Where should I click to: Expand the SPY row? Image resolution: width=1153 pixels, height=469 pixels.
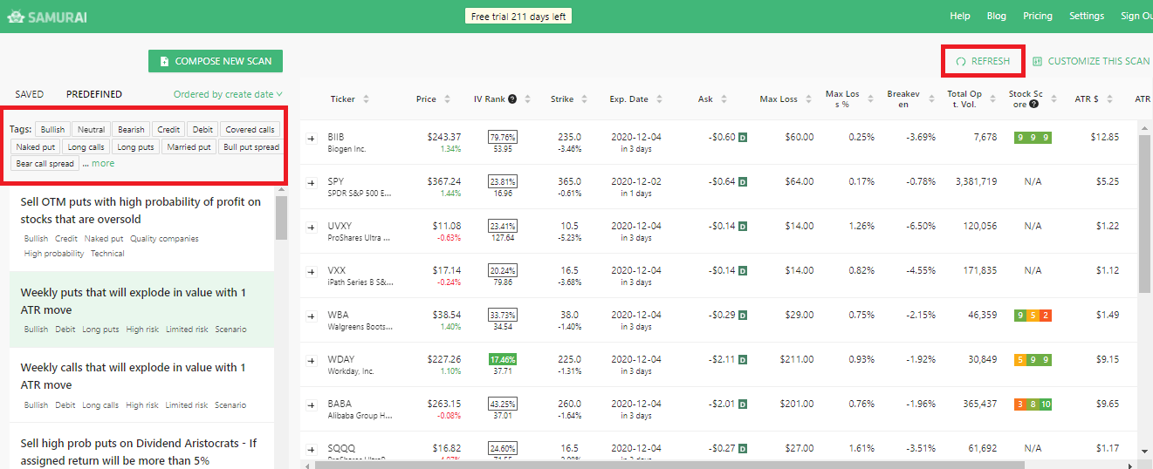[x=312, y=182]
